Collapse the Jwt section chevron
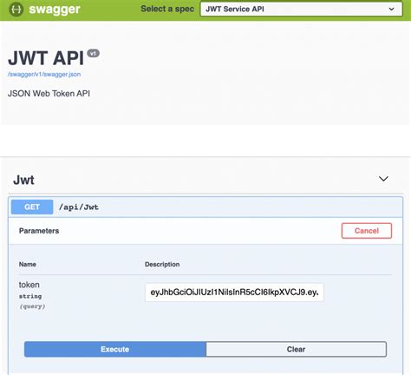This screenshot has width=411, height=375. point(383,179)
